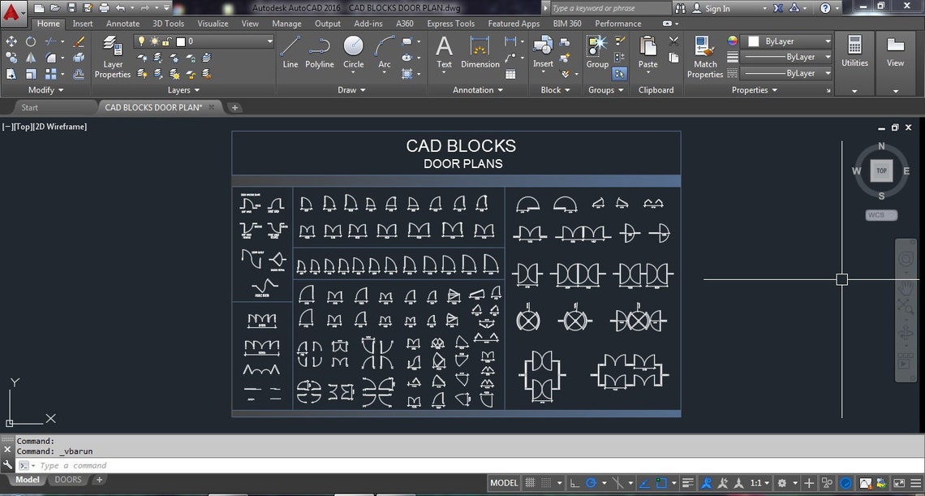Switch to the Insert ribbon tab
Viewport: 925px width, 496px height.
click(82, 24)
